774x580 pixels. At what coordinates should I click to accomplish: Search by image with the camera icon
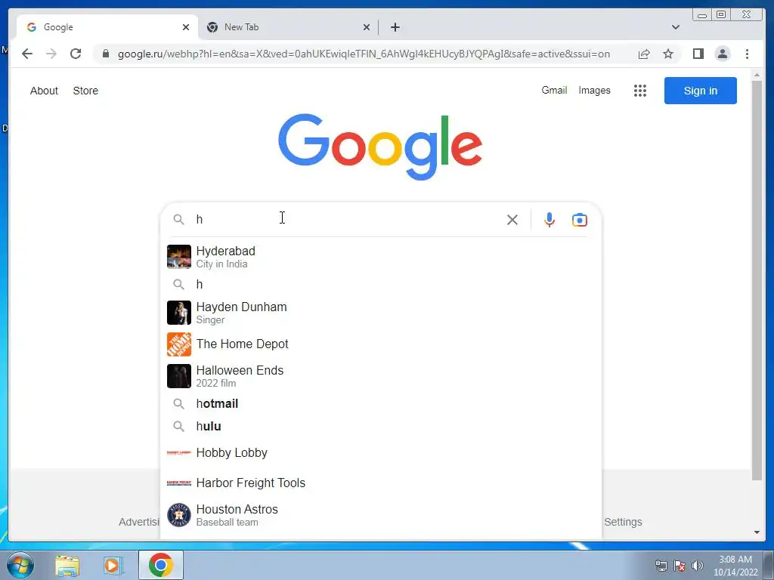click(580, 220)
